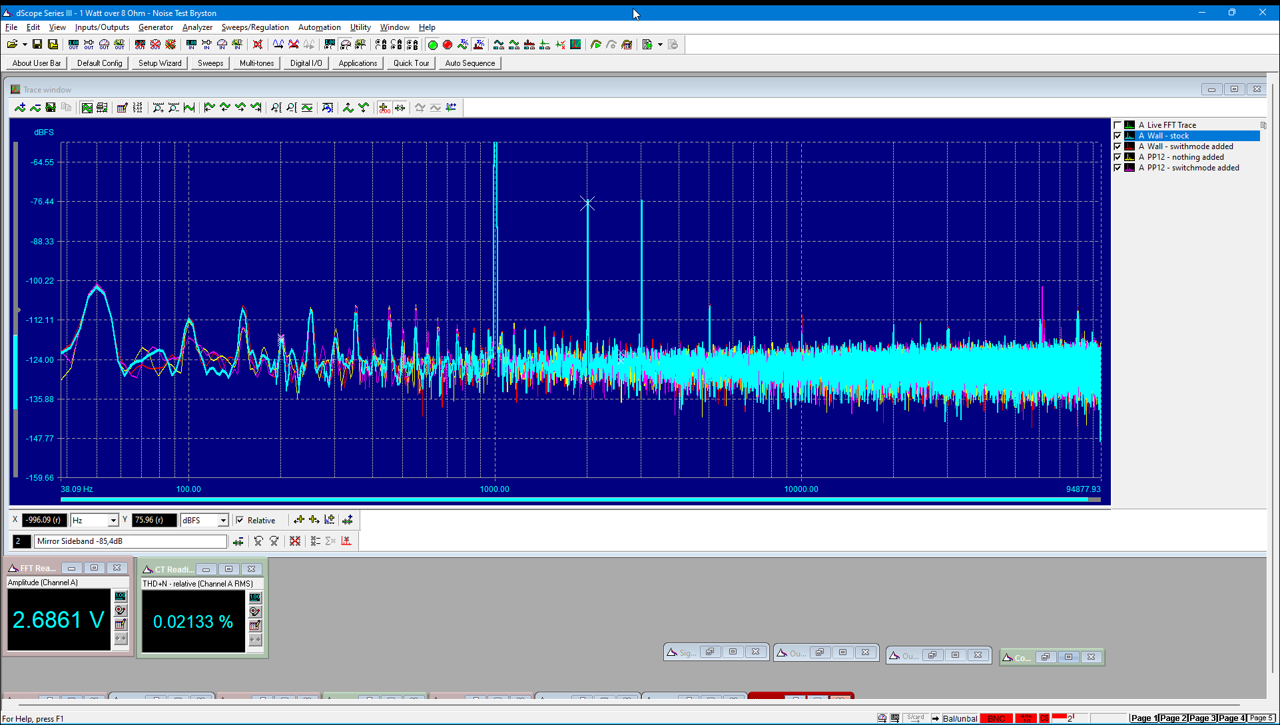1280x725 pixels.
Task: Open the Analyzer menu
Action: pos(197,27)
